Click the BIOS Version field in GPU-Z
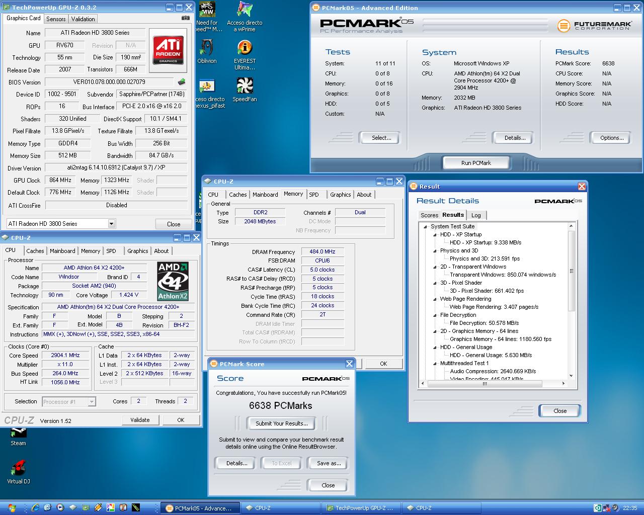 [x=109, y=82]
